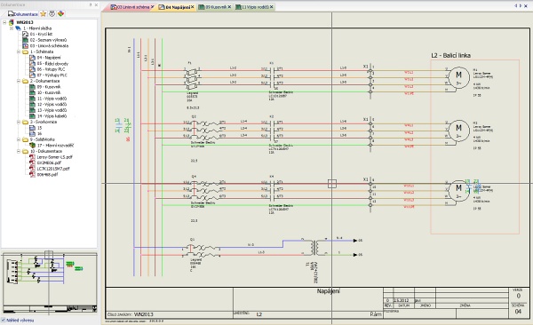This screenshot has height=325, width=533.
Task: Click the 04 - Napájení schematic icon in tree
Action: coord(32,58)
